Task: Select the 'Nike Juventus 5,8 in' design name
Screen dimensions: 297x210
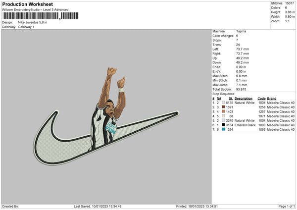Action: coord(33,22)
